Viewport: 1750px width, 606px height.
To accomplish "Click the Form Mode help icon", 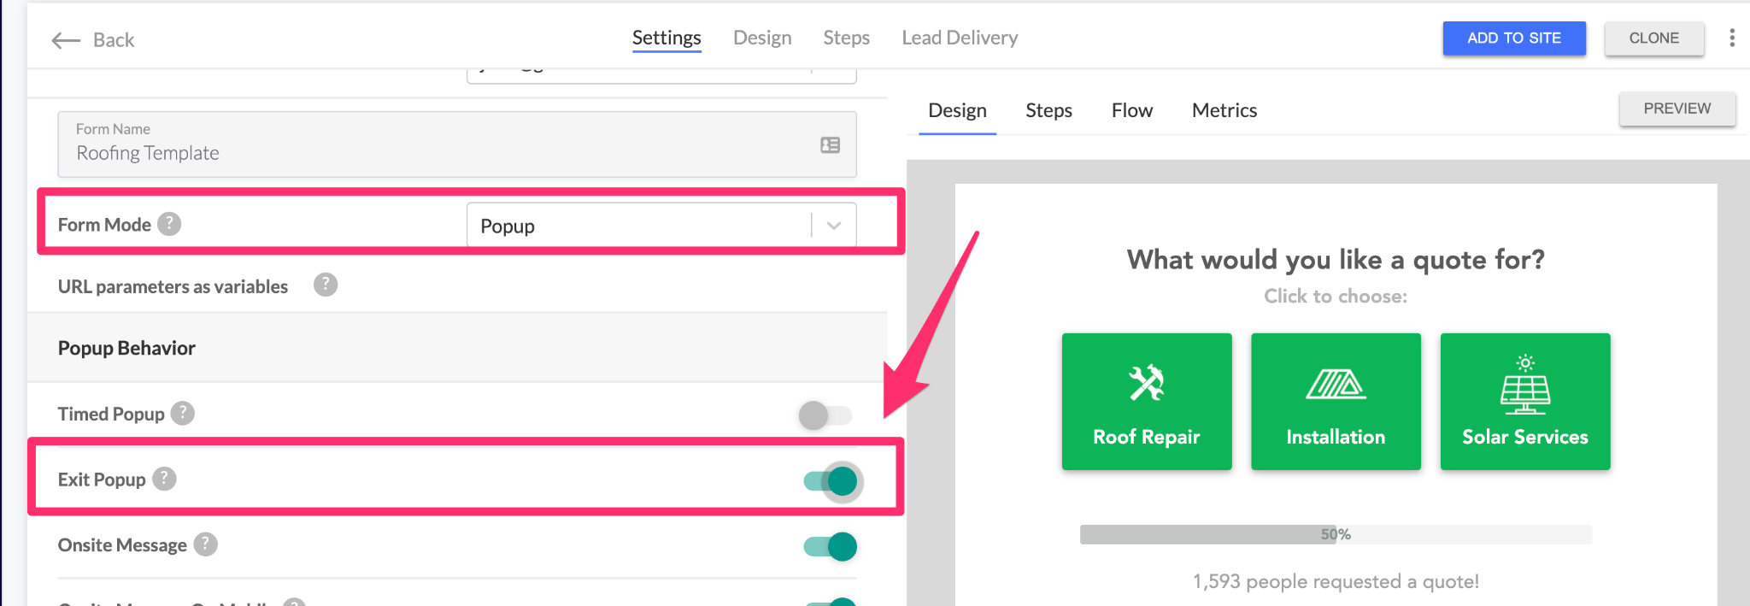I will (169, 224).
